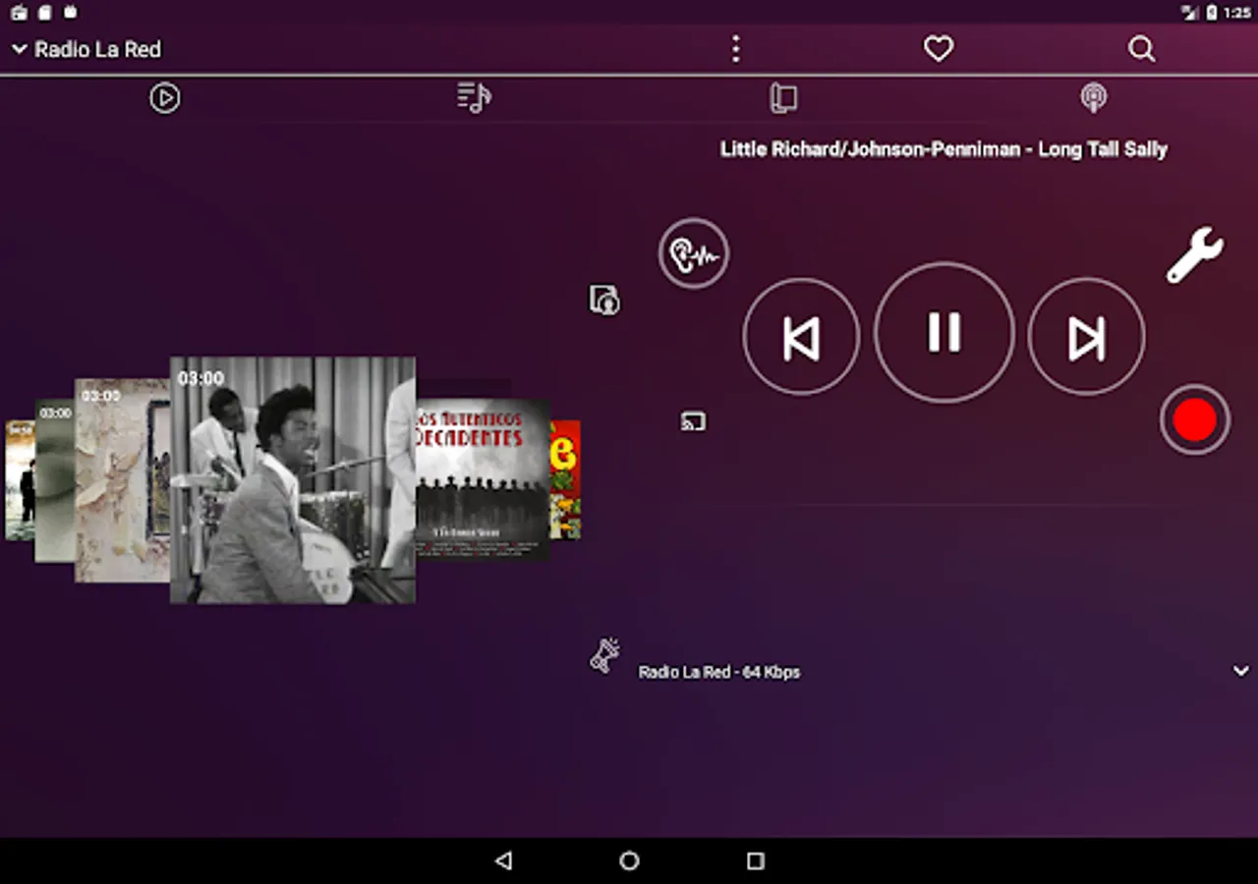Switch to the playlist music tab
Viewport: 1258px width, 884px height.
(474, 98)
